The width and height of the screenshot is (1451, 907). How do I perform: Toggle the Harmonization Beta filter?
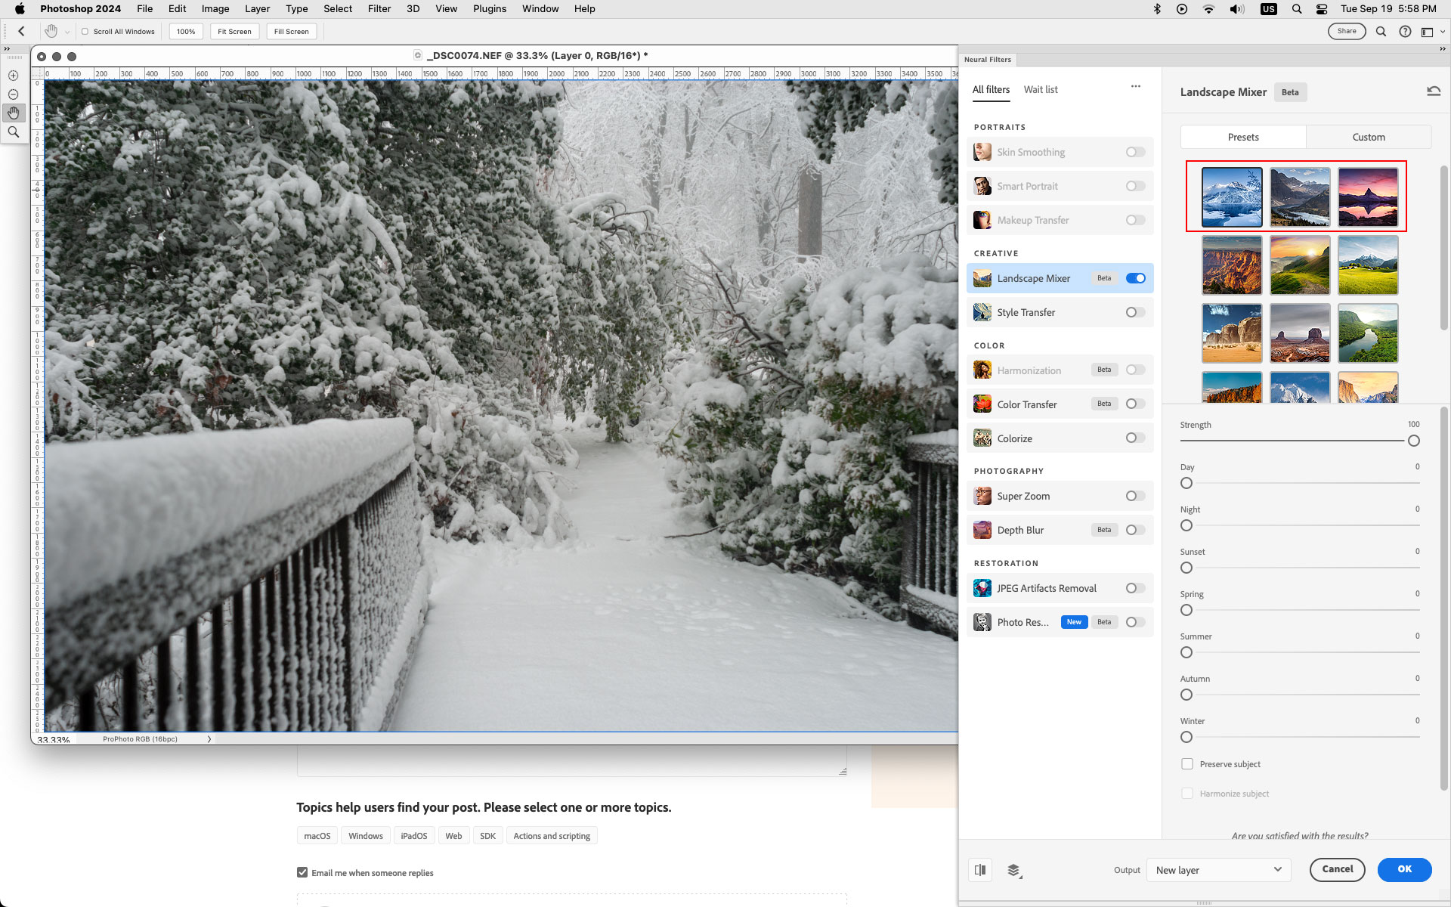tap(1134, 370)
